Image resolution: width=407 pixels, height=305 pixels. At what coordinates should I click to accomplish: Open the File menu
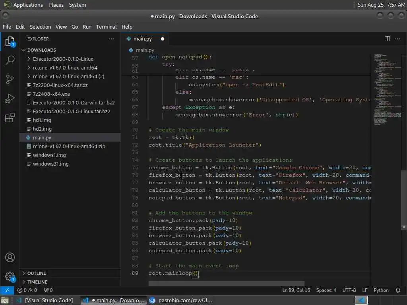(7, 27)
